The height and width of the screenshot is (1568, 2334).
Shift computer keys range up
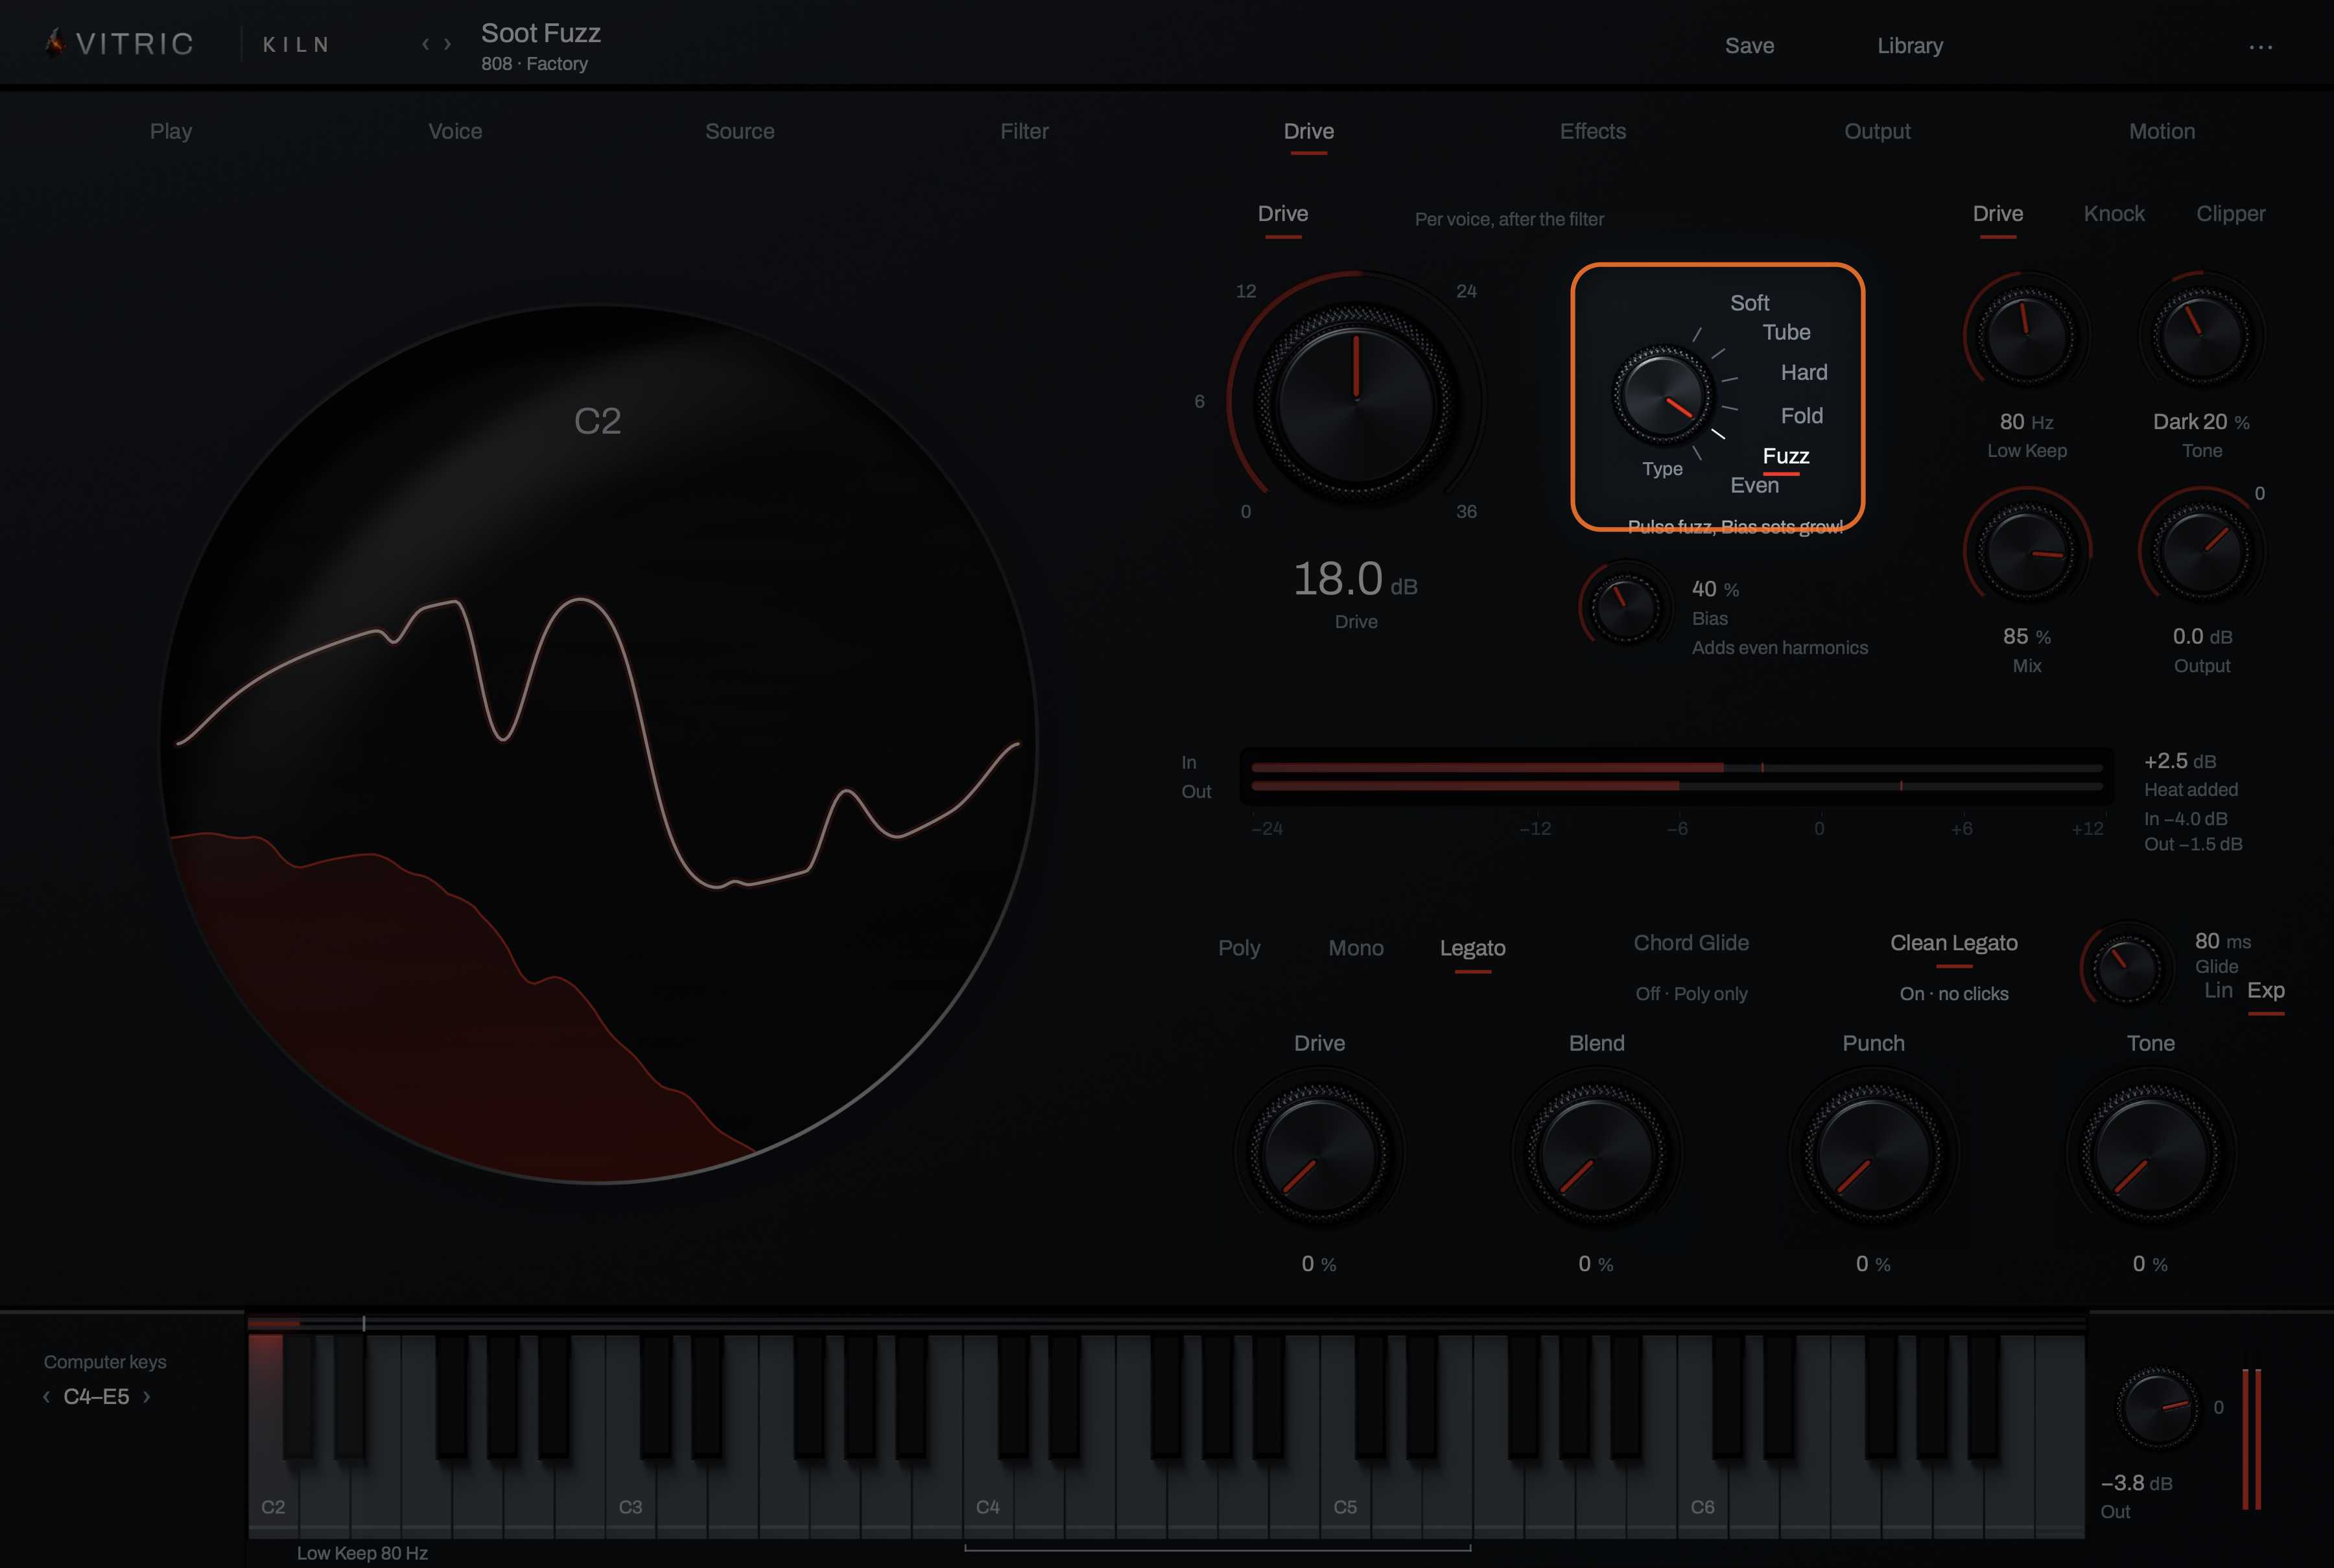pyautogui.click(x=146, y=1397)
